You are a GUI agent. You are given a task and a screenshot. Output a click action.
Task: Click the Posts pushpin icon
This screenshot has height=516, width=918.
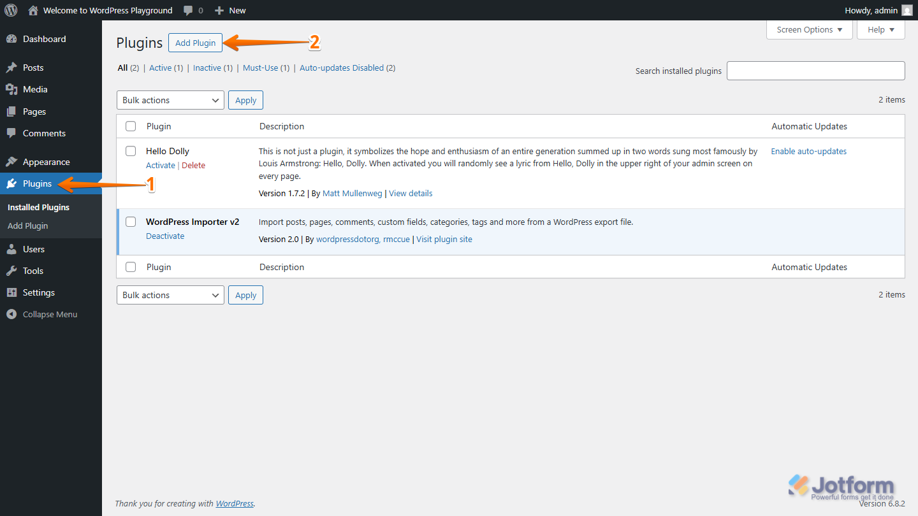point(11,68)
